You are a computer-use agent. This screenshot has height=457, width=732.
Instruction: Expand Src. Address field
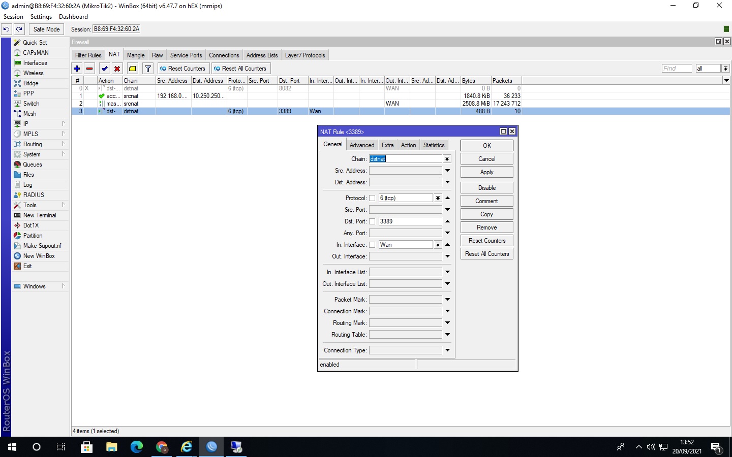point(447,171)
